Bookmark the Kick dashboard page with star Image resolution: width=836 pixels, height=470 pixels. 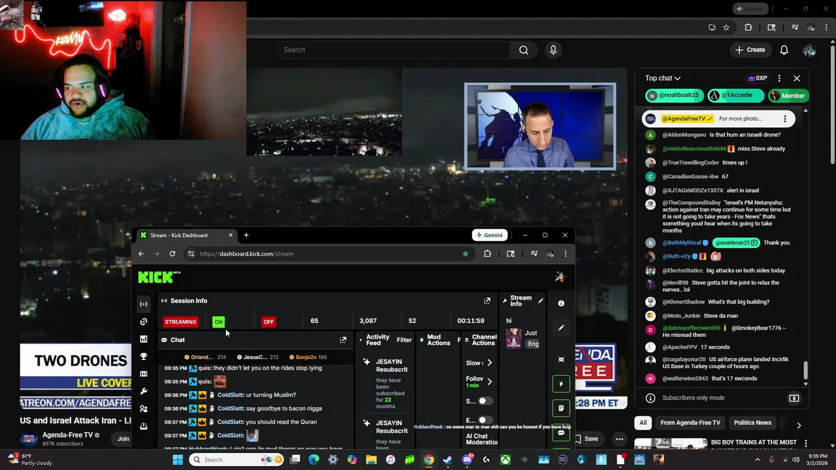pyautogui.click(x=465, y=254)
